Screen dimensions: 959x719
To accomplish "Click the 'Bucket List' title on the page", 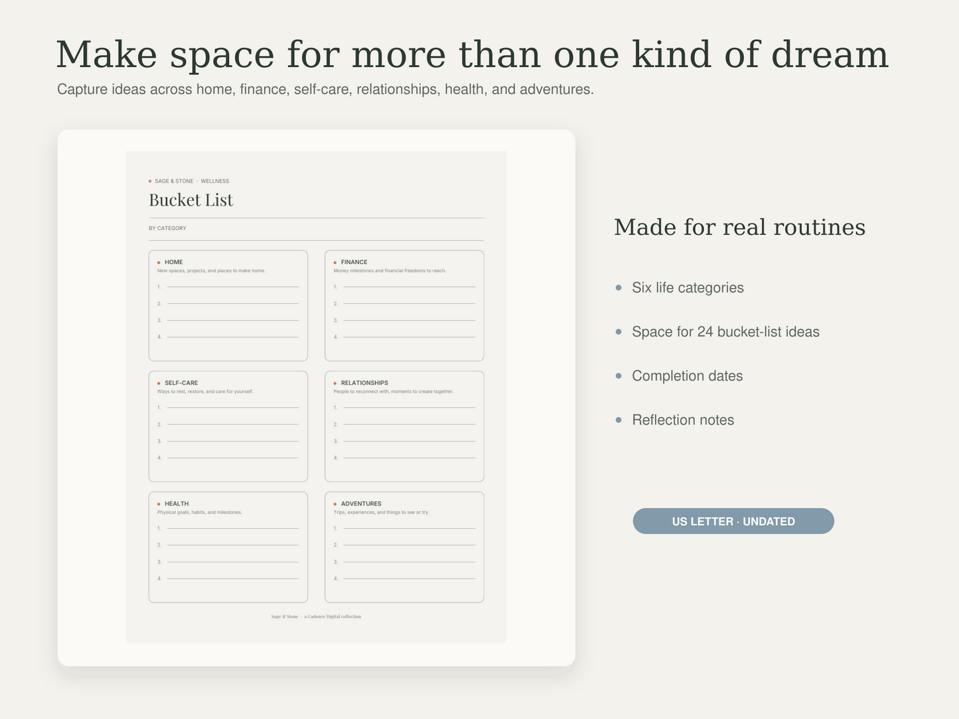I will pyautogui.click(x=191, y=200).
